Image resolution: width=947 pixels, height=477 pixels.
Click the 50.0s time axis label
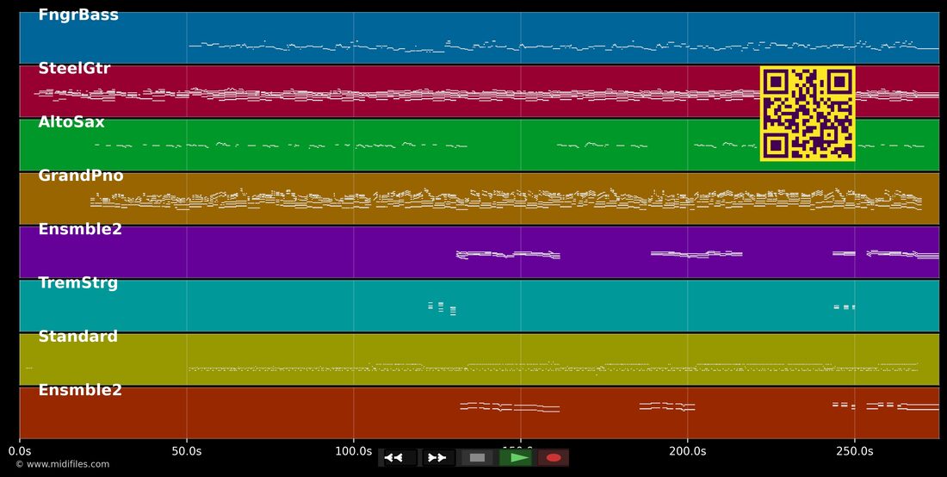click(187, 451)
